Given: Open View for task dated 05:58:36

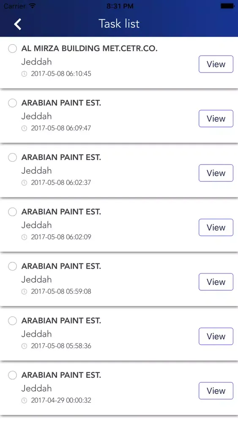Looking at the screenshot, I should (216, 336).
